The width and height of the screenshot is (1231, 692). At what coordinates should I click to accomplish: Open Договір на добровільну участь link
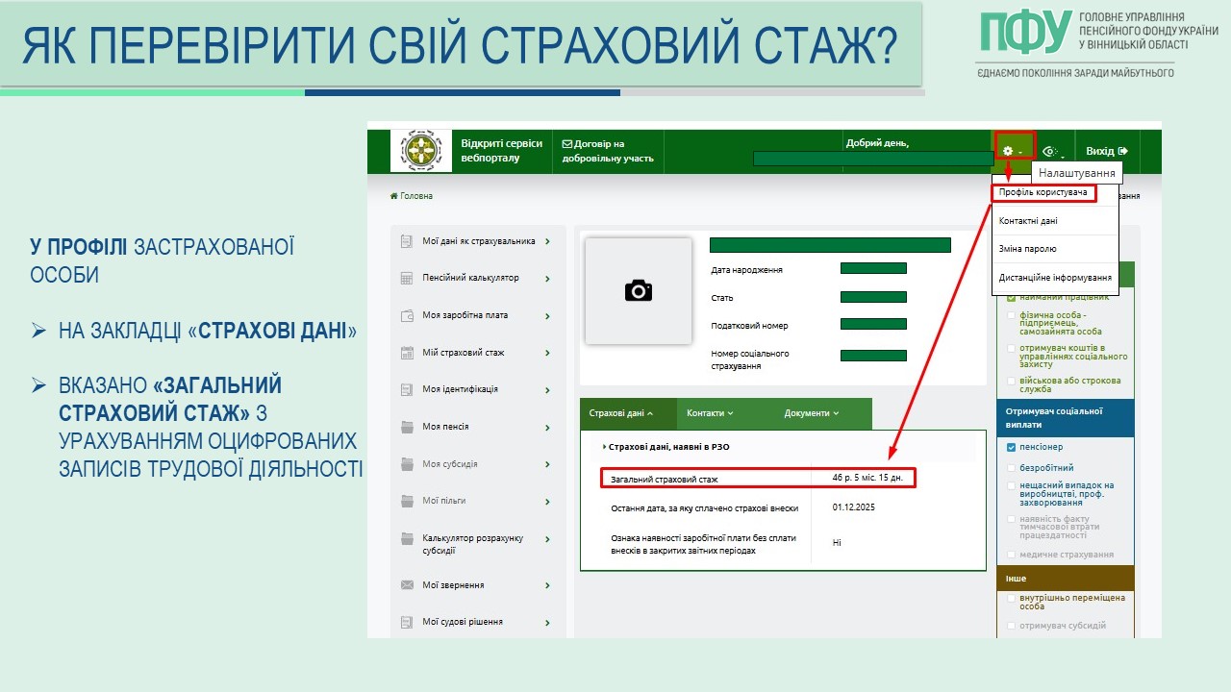[607, 151]
